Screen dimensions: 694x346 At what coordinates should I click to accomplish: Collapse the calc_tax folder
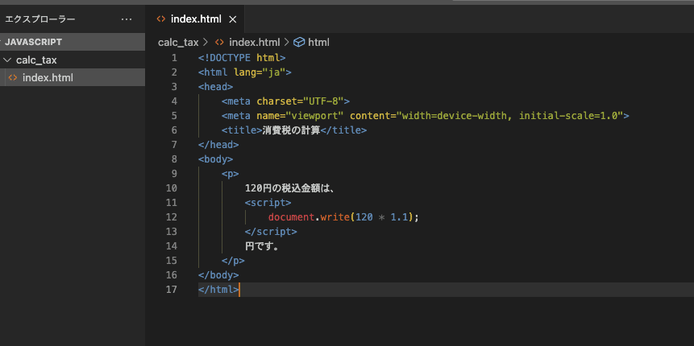8,60
